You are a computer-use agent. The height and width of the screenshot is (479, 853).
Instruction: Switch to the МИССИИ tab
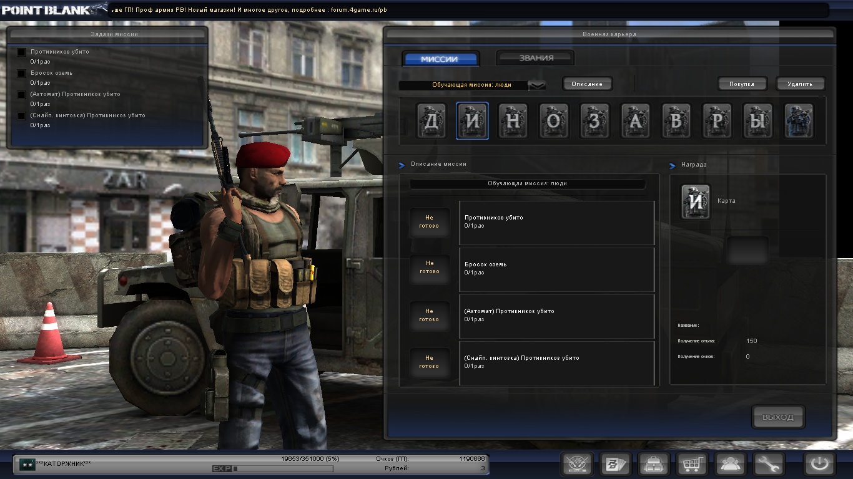point(440,59)
